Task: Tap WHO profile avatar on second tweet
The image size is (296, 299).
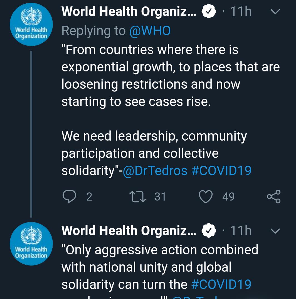Action: (31, 244)
